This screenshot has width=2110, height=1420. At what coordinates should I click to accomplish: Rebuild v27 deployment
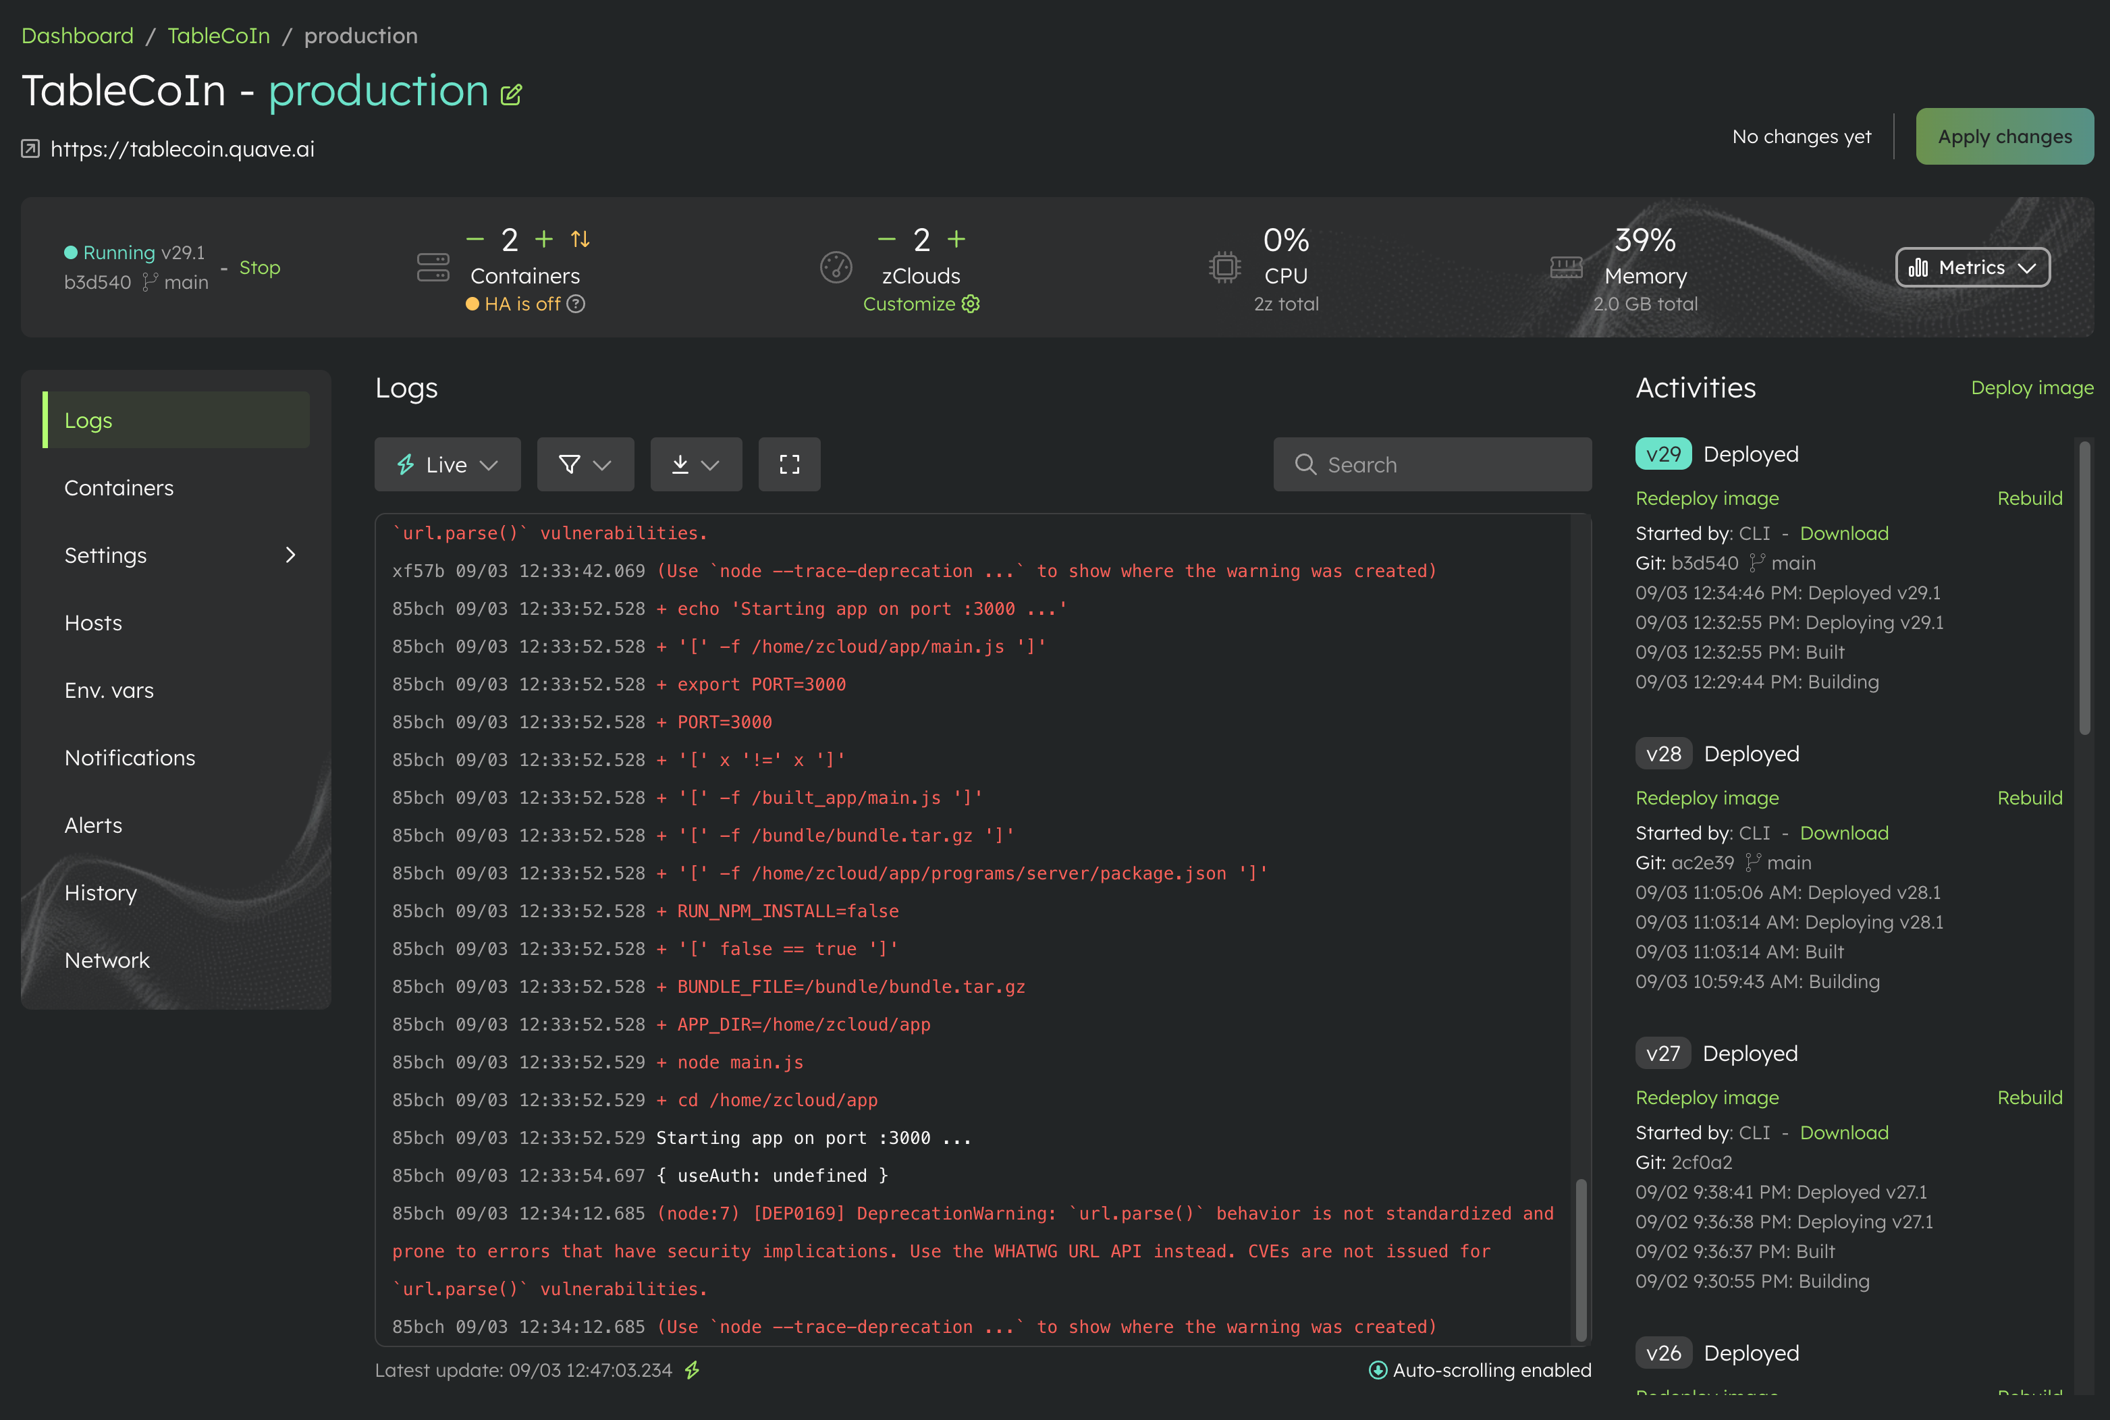[x=2030, y=1097]
